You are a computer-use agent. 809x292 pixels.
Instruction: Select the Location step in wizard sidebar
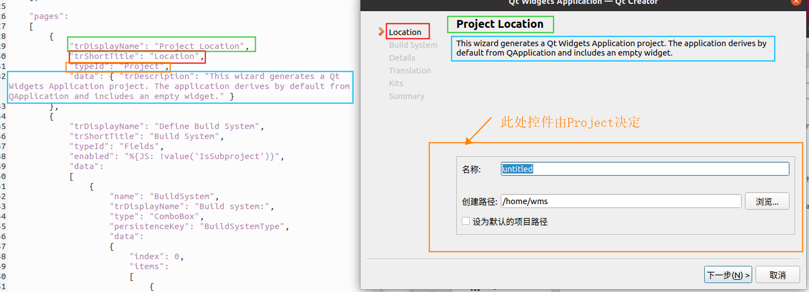[x=405, y=32]
